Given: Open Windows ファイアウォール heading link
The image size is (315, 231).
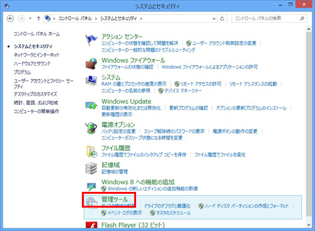Looking at the screenshot, I should pos(133,61).
